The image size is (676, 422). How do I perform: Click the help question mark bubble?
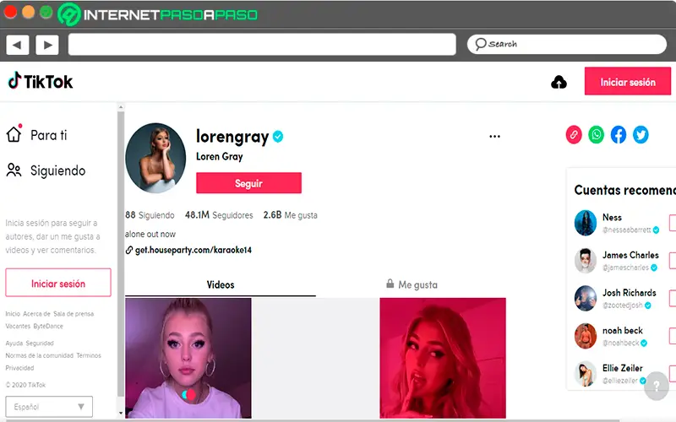tap(657, 386)
